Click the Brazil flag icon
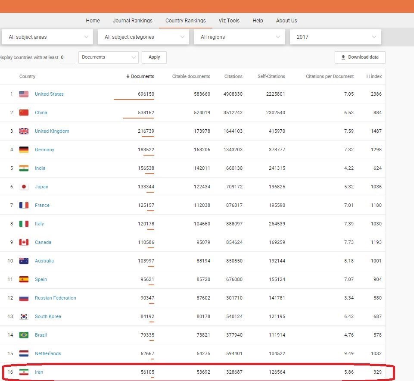 [x=24, y=335]
